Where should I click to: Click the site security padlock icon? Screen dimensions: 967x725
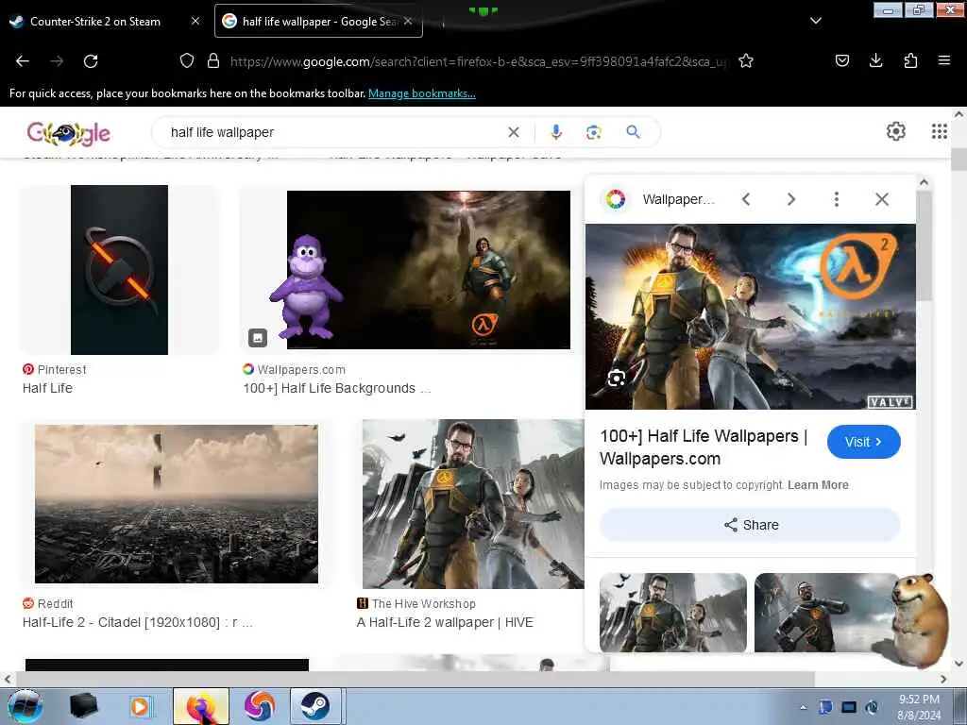(x=213, y=60)
